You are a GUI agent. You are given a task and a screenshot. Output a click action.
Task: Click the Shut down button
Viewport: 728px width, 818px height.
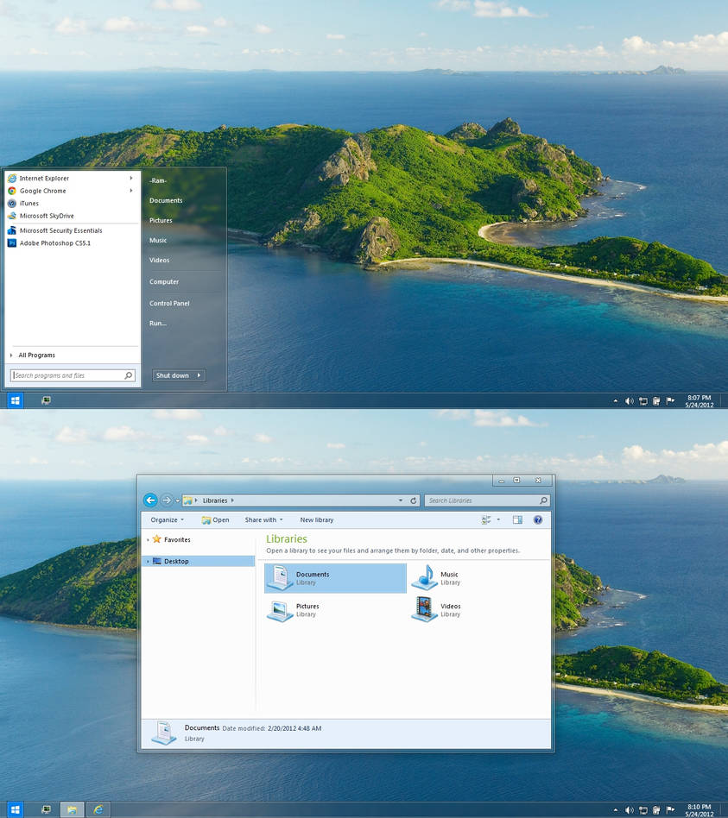(173, 375)
